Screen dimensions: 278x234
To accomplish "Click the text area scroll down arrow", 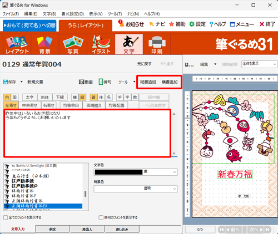I will point(174,154).
